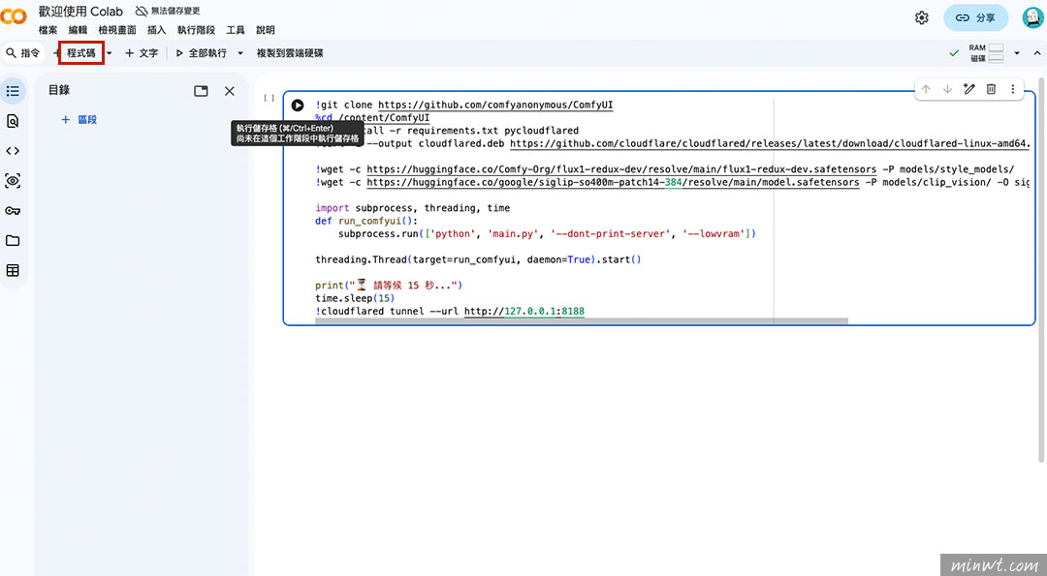Click 複製到雲端硬碟 button
Screen dimensions: 1047x576
click(290, 53)
